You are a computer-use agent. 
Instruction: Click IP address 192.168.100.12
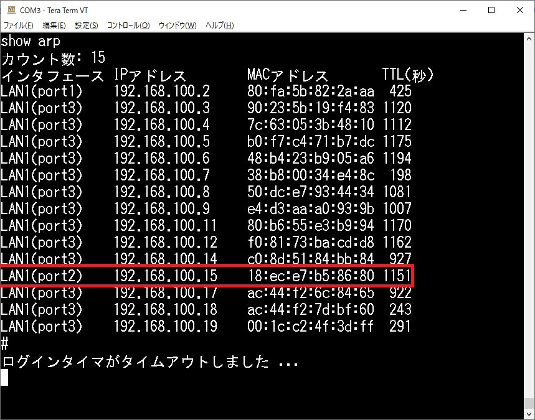tap(166, 243)
